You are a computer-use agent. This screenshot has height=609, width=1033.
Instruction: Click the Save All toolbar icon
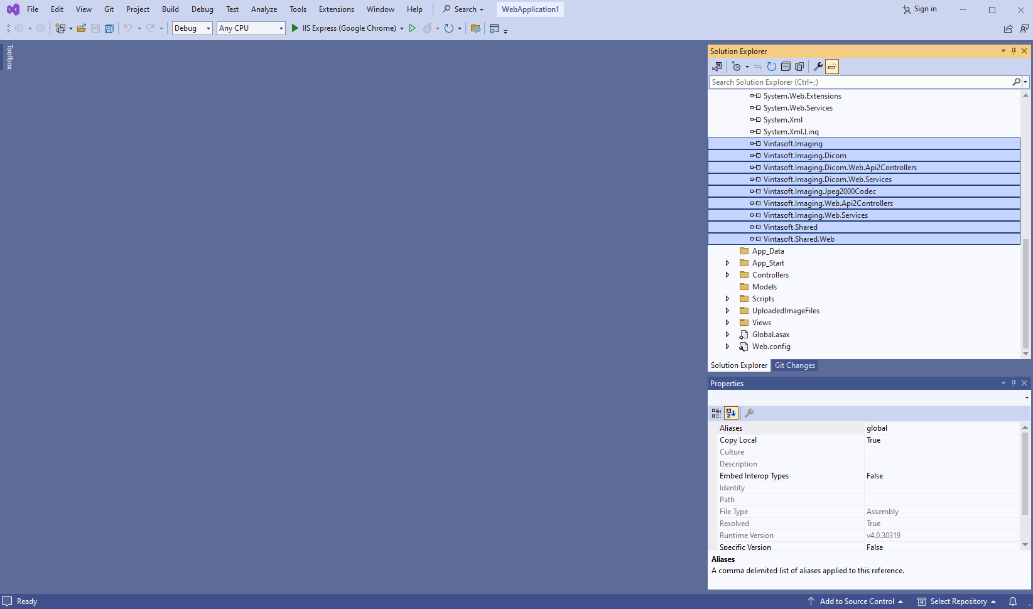[x=109, y=28]
